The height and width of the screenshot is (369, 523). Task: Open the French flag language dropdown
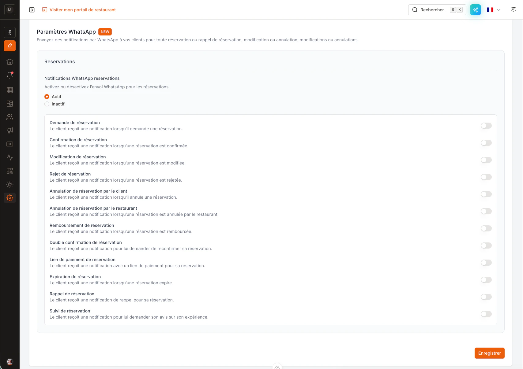[494, 10]
